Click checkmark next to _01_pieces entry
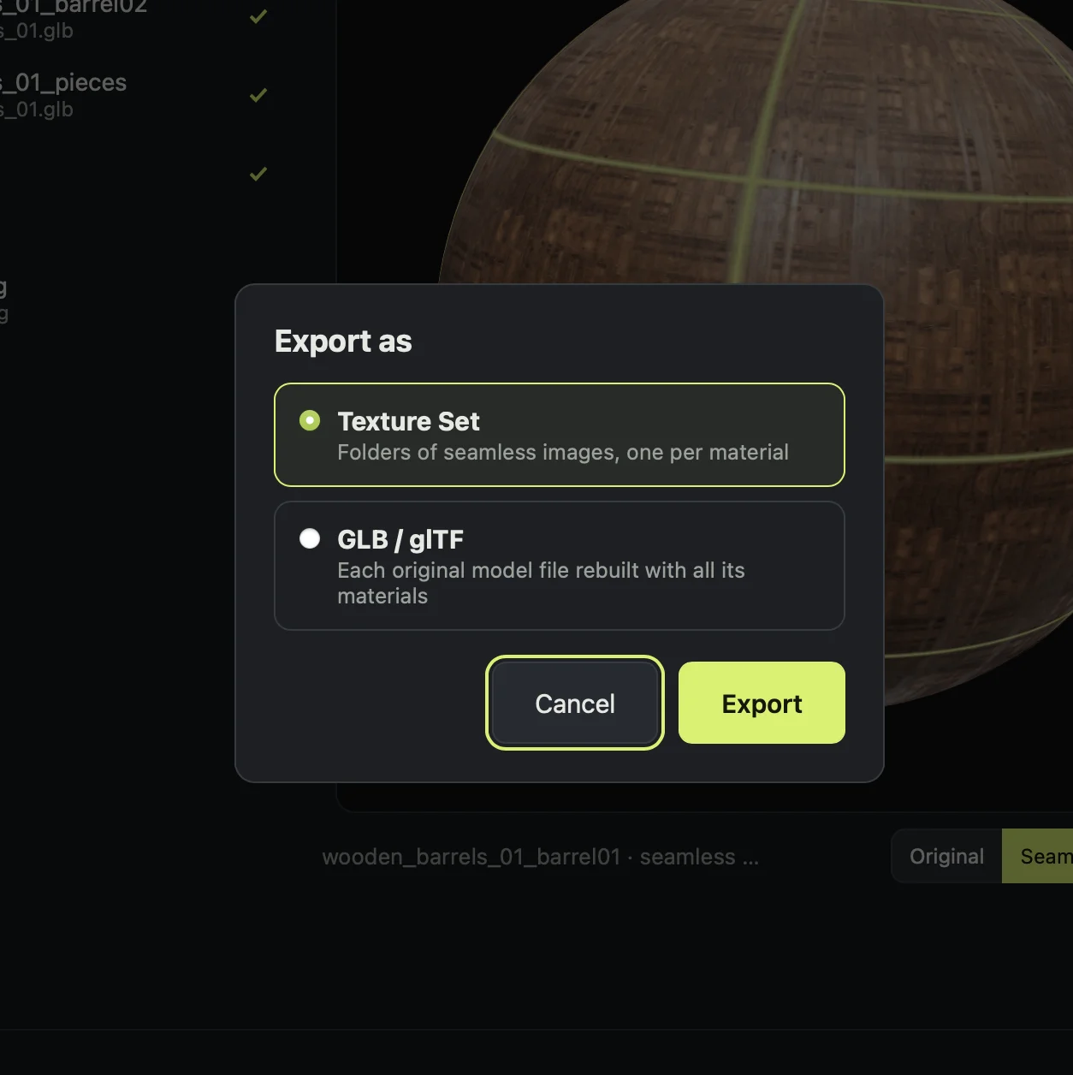The width and height of the screenshot is (1073, 1075). 258,95
